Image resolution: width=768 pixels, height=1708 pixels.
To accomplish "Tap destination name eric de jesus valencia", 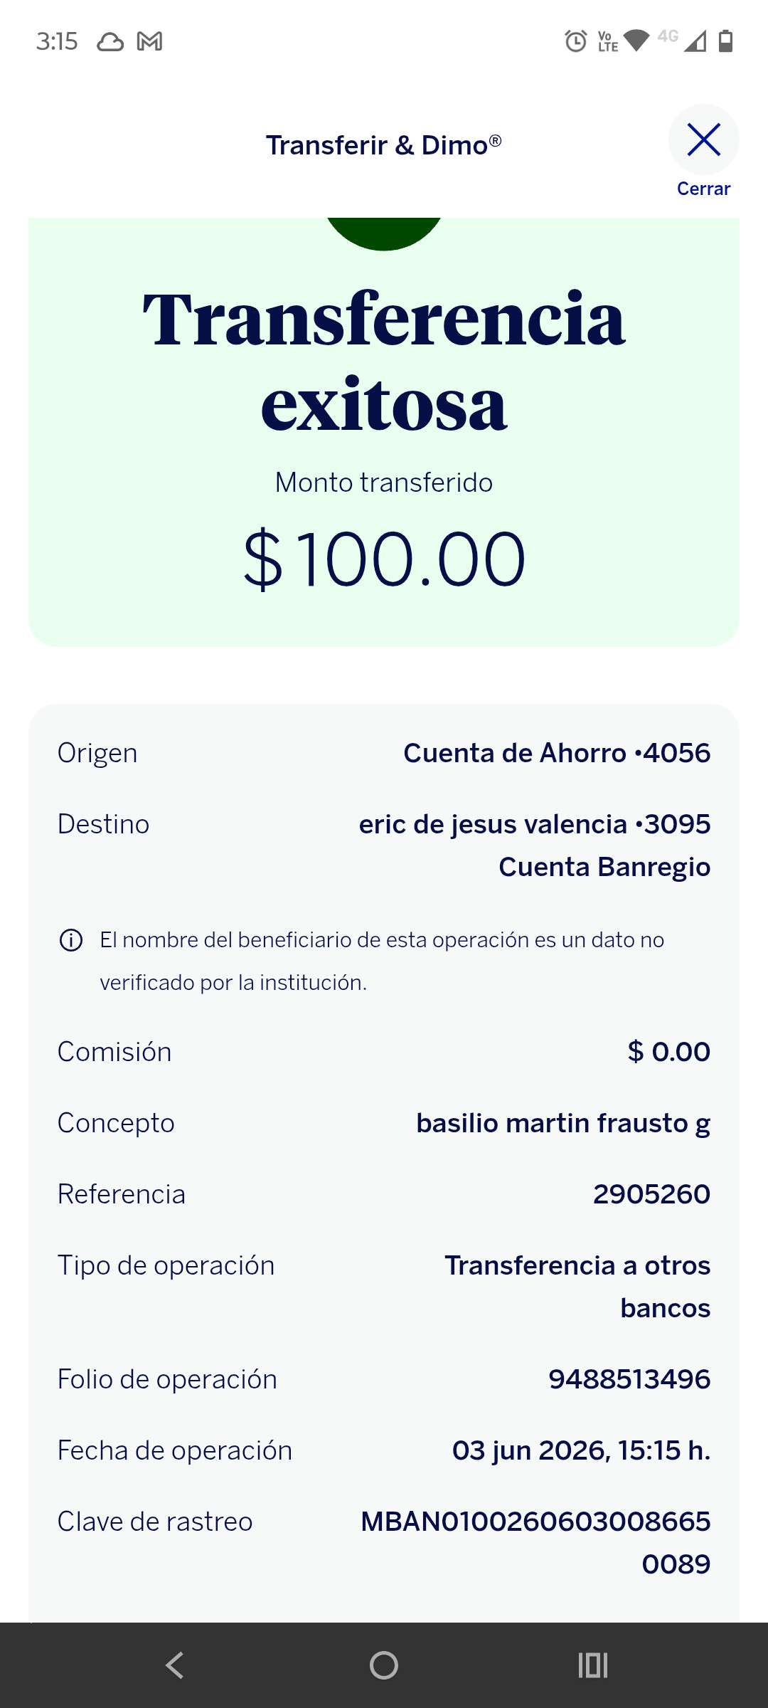I will 493,824.
